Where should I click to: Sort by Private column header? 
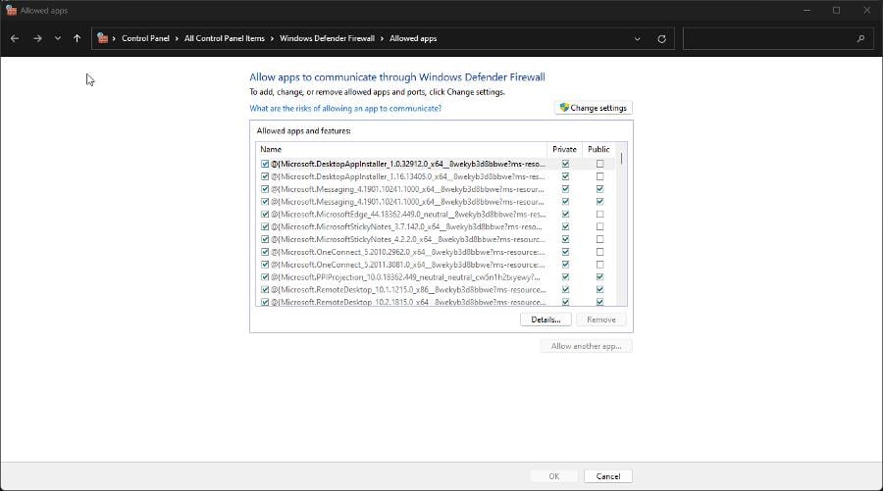pos(564,149)
